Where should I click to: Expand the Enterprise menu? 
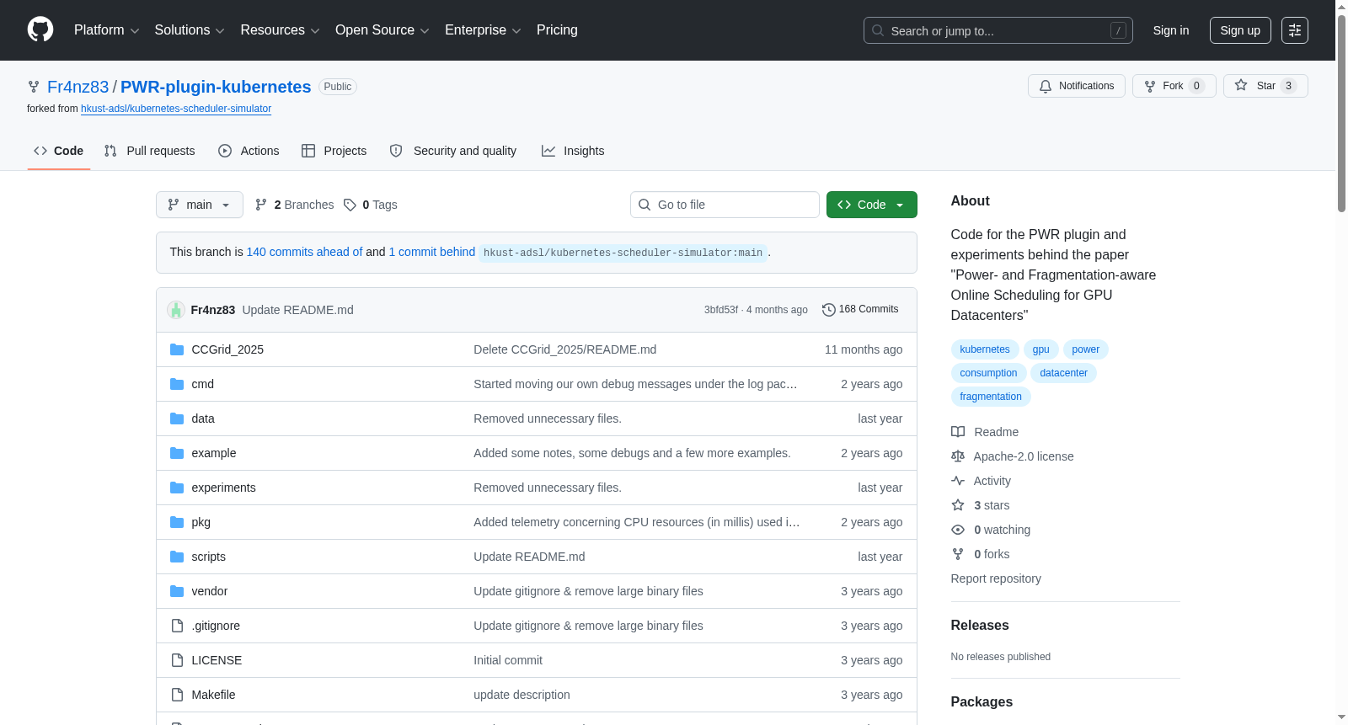pos(483,30)
